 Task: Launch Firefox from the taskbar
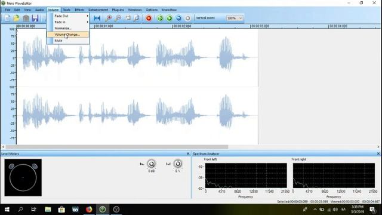click(89, 210)
